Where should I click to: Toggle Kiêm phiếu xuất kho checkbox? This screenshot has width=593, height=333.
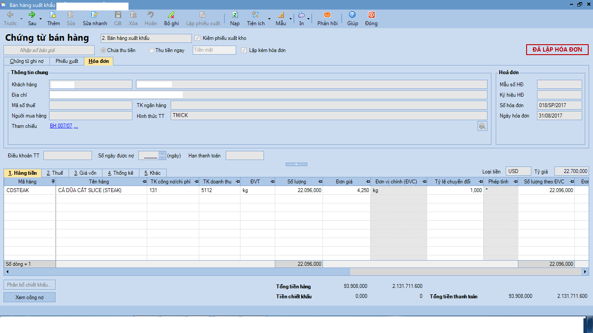pos(198,38)
